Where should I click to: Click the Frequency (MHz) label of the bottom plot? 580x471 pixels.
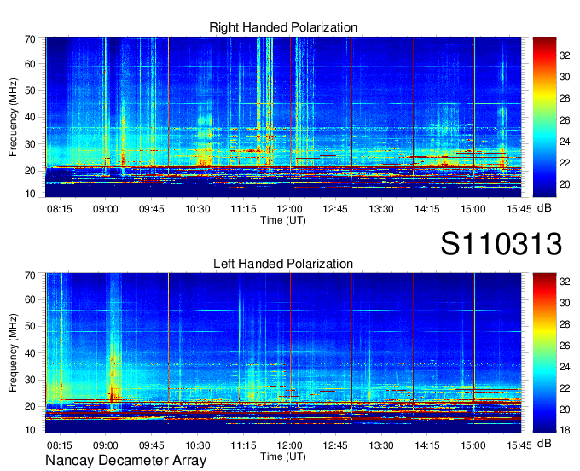pos(13,353)
